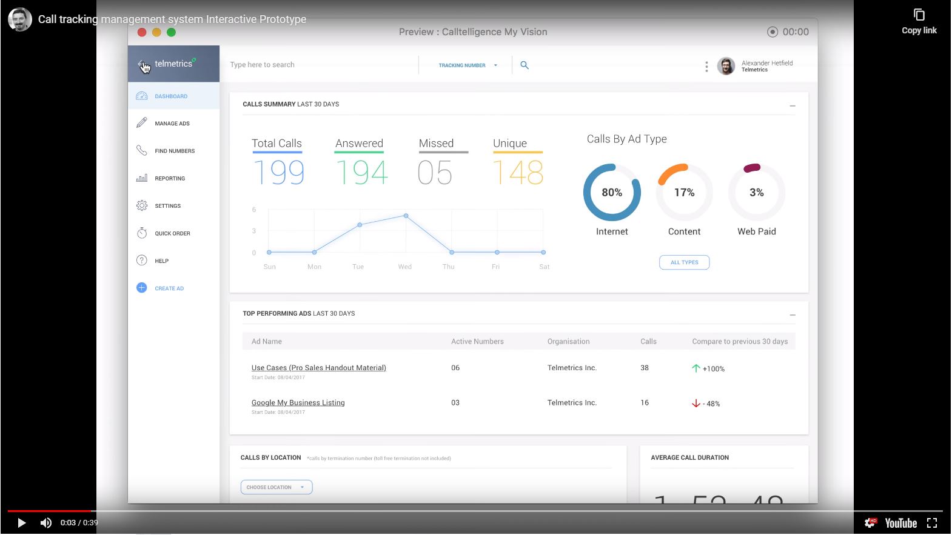The image size is (952, 535).
Task: Click the Copy link button
Action: (919, 21)
